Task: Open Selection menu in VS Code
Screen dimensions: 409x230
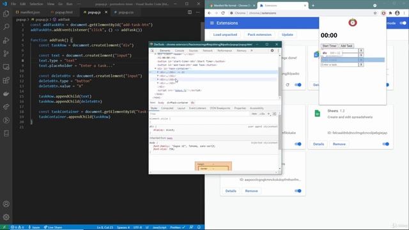Action: [36, 4]
